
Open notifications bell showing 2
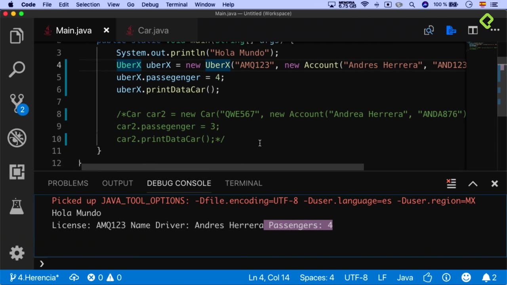coord(489,277)
